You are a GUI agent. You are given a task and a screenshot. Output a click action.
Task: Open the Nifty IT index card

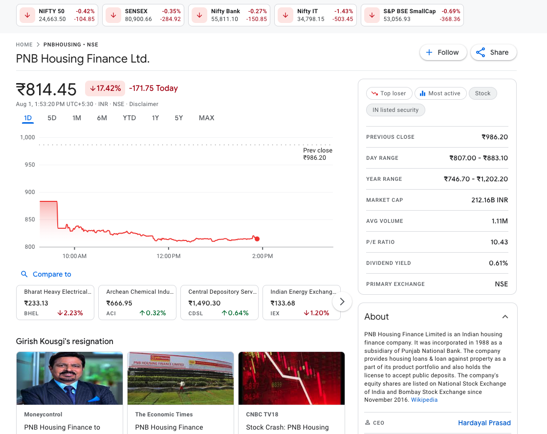click(315, 15)
